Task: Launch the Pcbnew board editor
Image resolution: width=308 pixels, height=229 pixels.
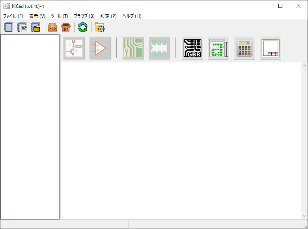Action: 133,48
